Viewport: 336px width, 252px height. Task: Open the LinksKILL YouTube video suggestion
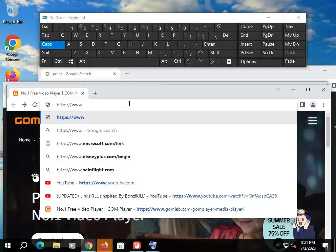[x=169, y=196]
